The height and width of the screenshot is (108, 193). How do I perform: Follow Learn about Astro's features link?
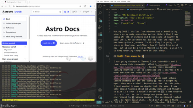tap(72, 43)
